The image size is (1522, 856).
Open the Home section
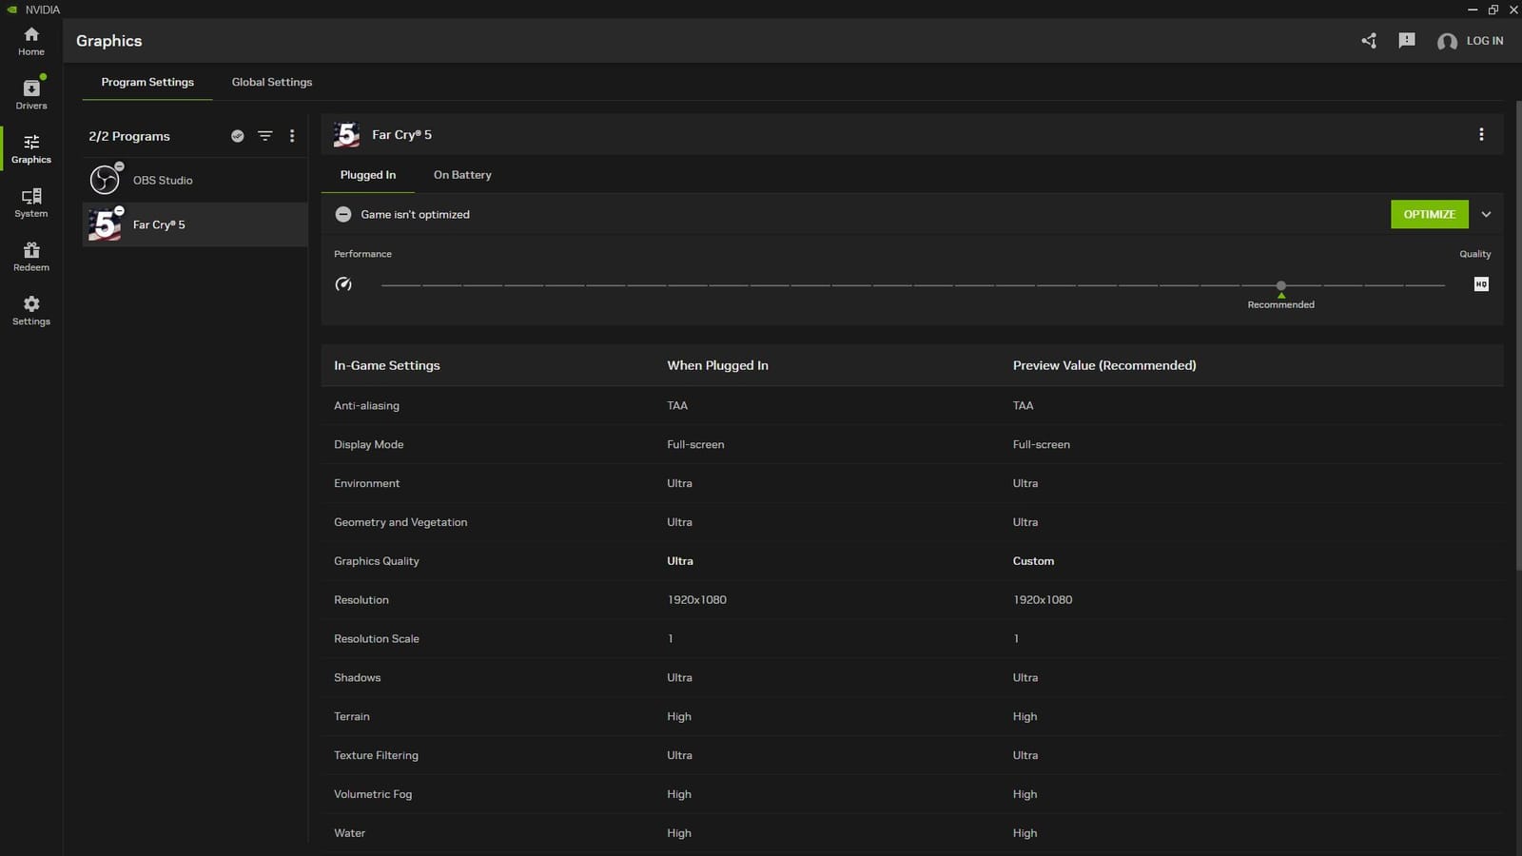[x=30, y=40]
